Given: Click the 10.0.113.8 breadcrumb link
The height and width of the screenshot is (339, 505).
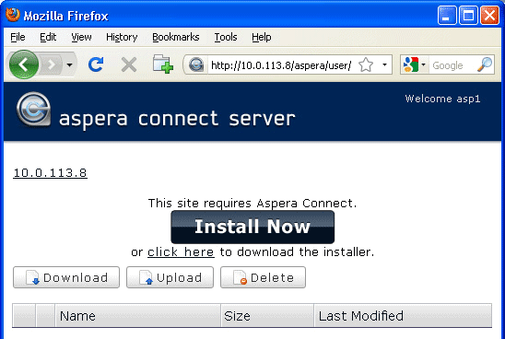Looking at the screenshot, I should pyautogui.click(x=50, y=173).
